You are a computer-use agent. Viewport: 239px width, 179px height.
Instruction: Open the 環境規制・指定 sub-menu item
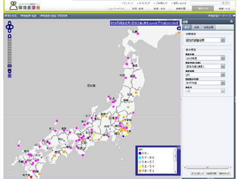point(48,16)
